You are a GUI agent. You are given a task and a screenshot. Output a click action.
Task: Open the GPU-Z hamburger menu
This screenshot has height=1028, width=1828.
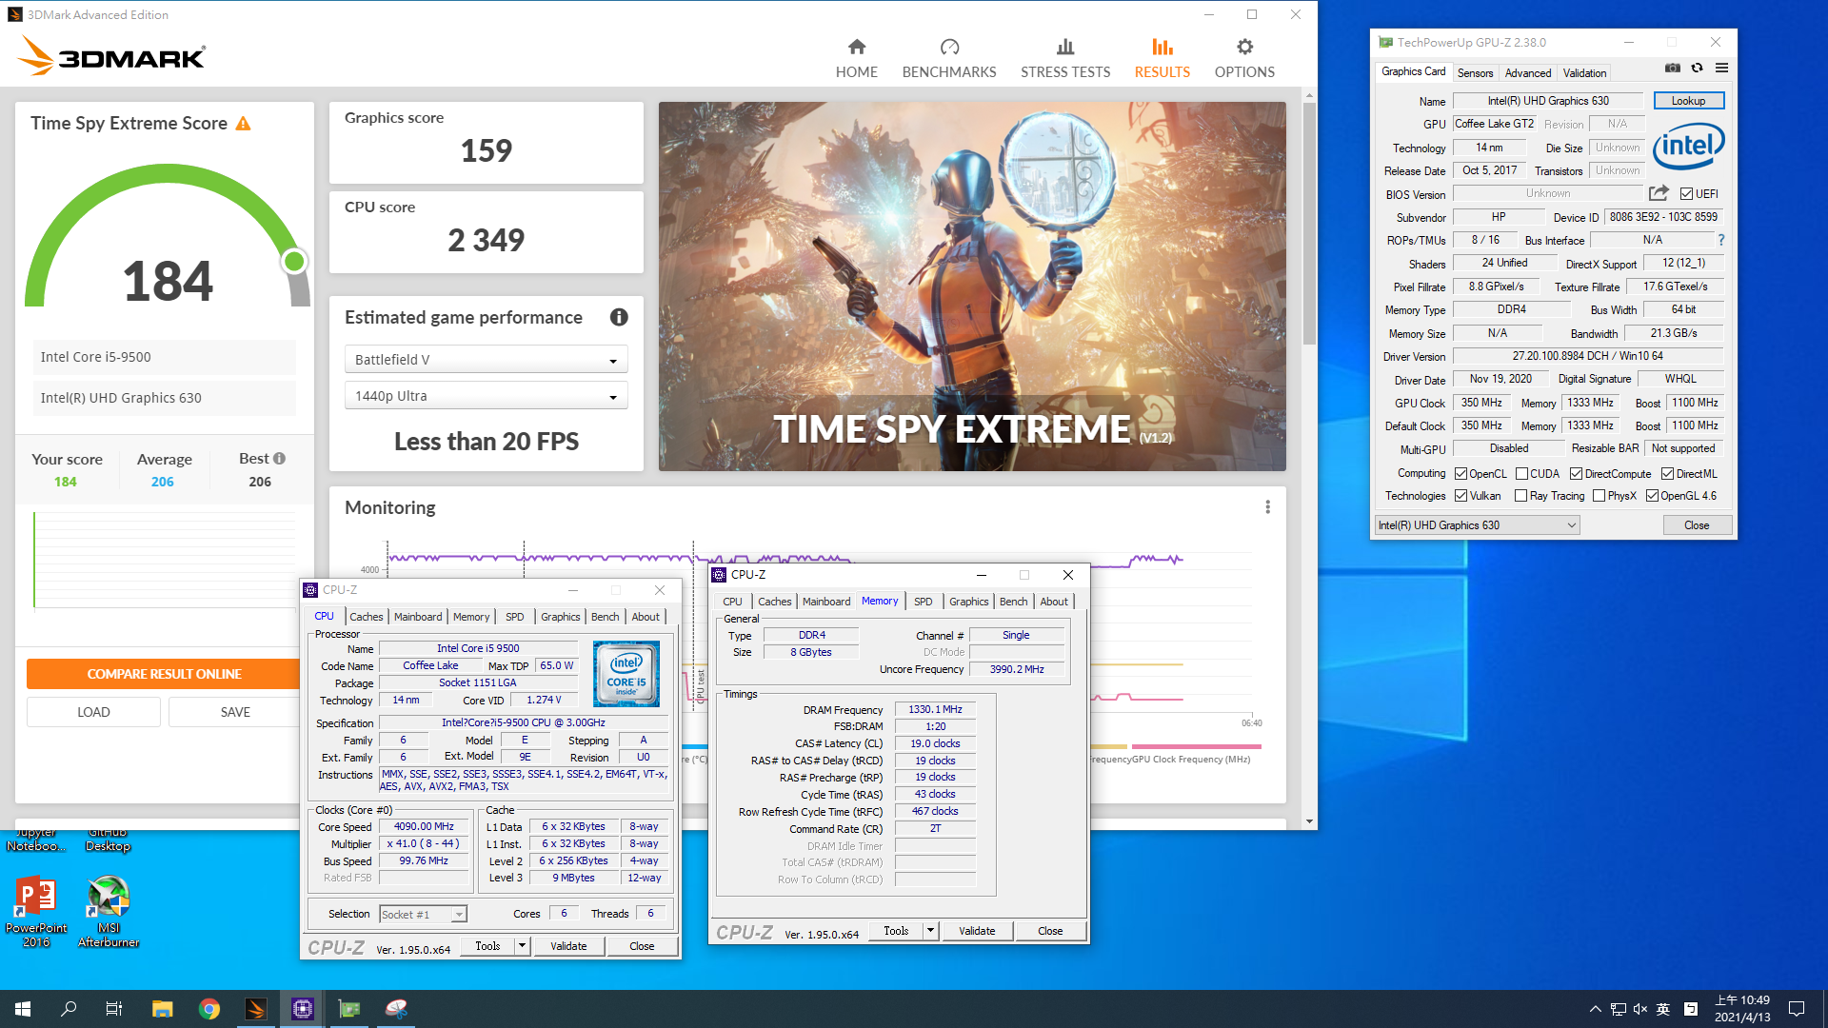coord(1721,69)
